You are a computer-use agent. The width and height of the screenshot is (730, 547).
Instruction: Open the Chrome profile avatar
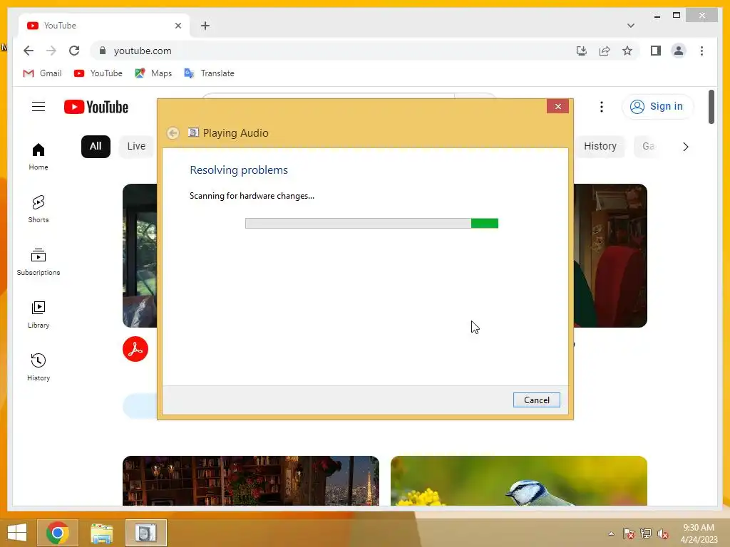click(679, 51)
